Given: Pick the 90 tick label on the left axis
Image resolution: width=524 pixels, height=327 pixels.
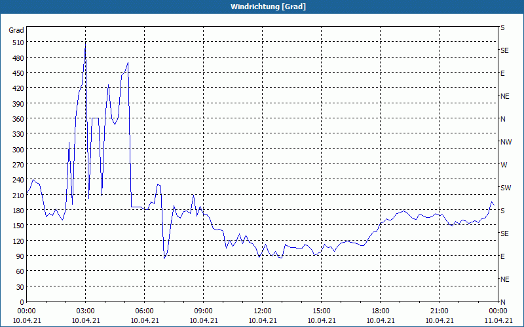Looking at the screenshot, I should (19, 256).
